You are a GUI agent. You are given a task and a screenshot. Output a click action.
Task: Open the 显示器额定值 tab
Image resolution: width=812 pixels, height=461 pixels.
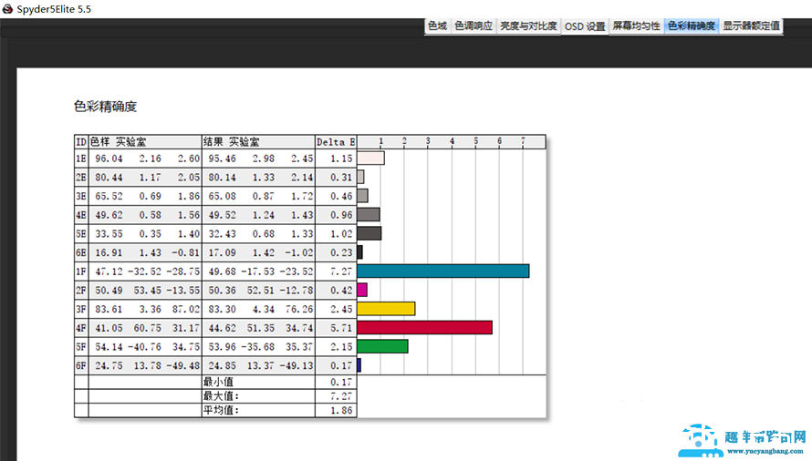[751, 26]
